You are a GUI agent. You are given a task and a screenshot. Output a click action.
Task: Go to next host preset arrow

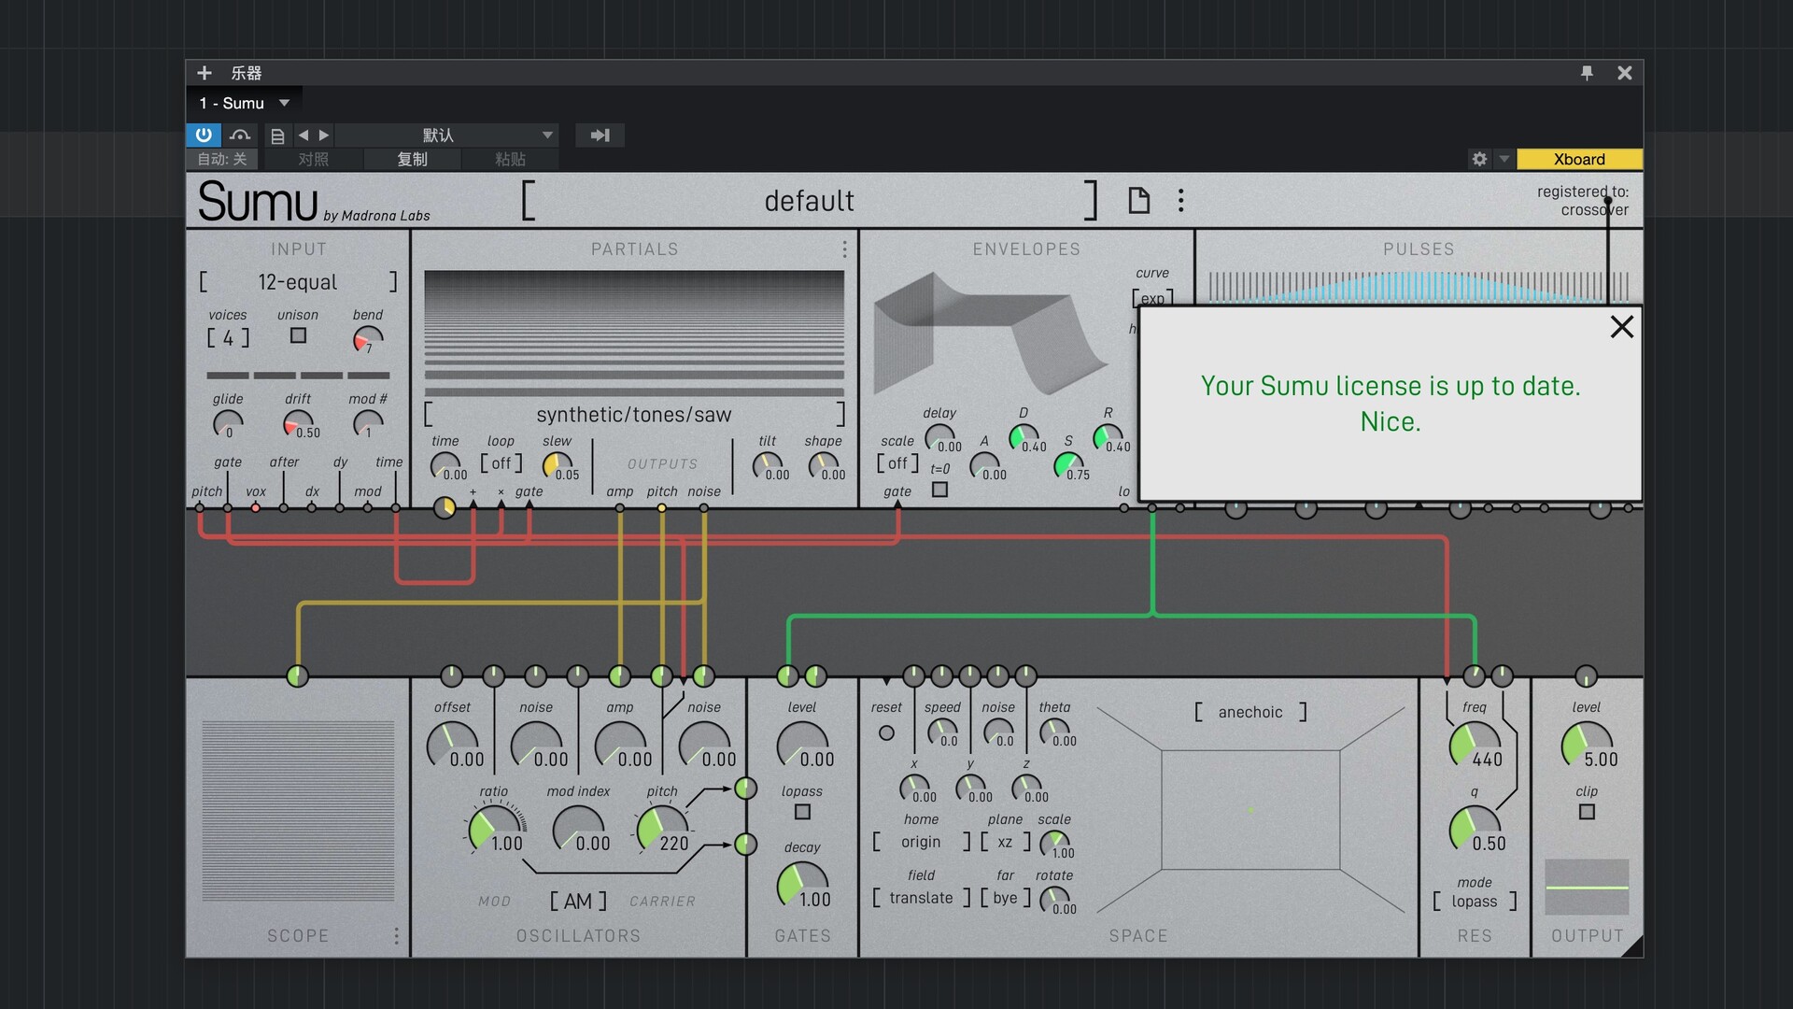324,135
